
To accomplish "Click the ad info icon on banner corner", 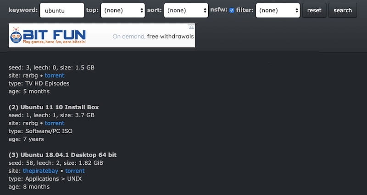I will pos(191,27).
